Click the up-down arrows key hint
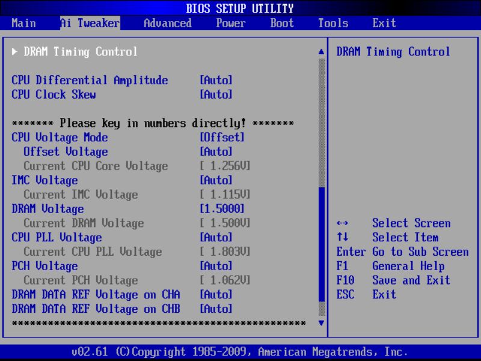This screenshot has height=361, width=481. (342, 237)
